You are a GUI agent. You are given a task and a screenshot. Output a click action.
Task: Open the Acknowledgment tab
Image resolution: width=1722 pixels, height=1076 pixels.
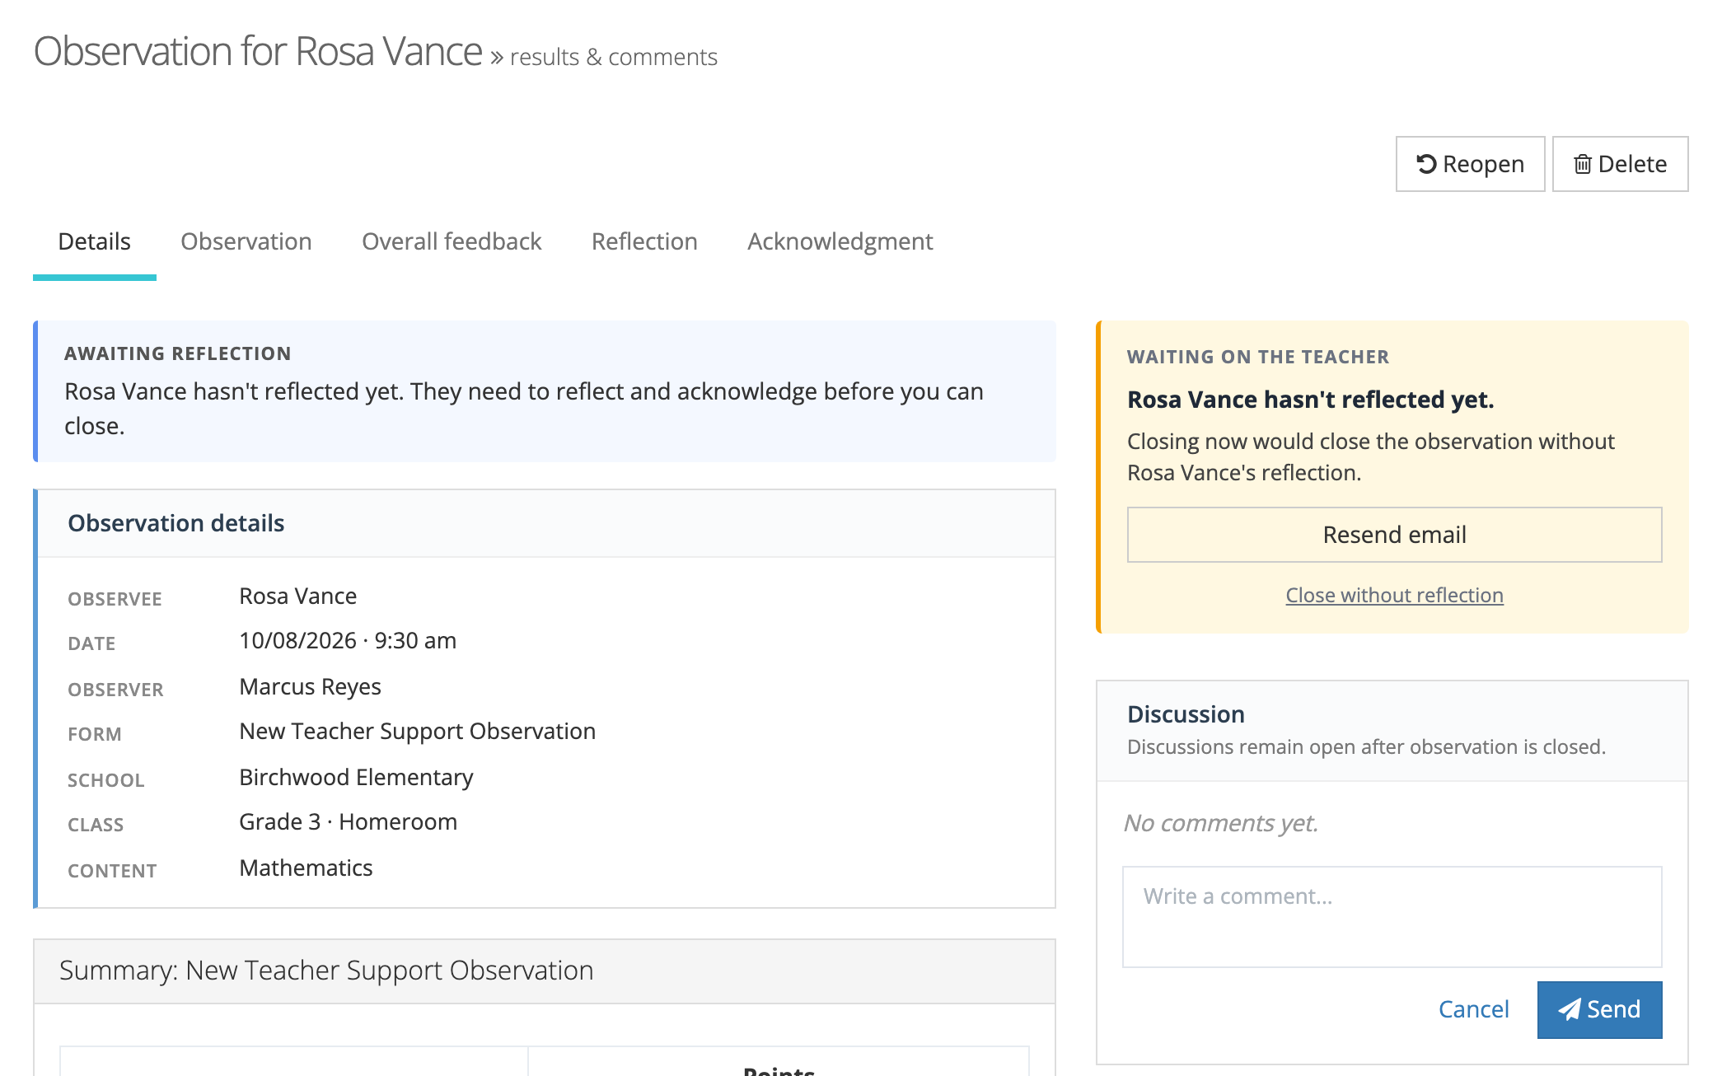point(840,241)
